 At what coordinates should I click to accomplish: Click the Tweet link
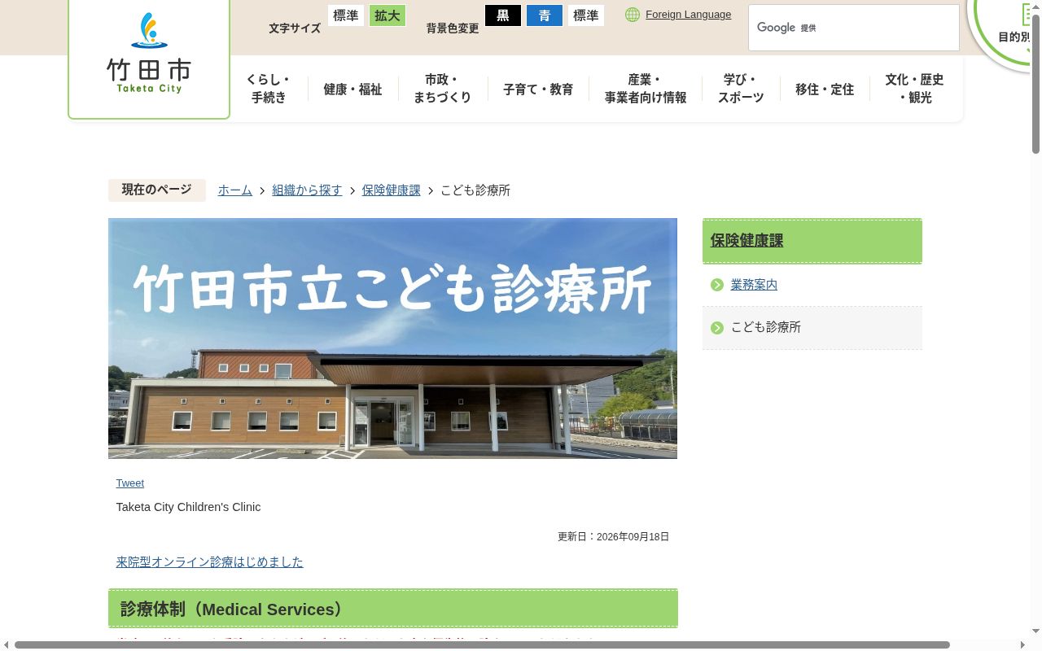[x=130, y=483]
